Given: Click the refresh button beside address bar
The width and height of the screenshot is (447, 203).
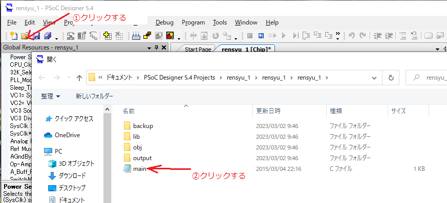Looking at the screenshot, I should [x=391, y=78].
